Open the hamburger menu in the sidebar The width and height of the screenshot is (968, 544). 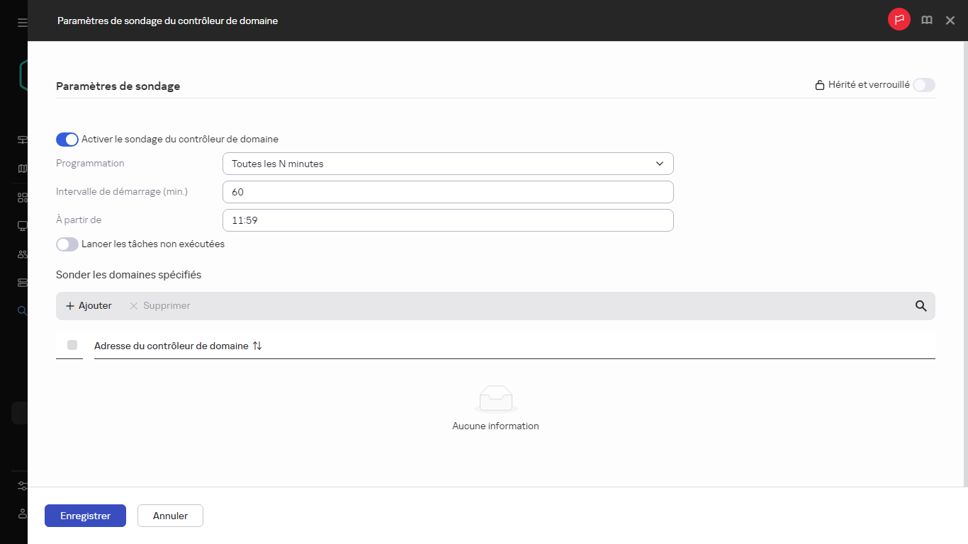pos(22,23)
